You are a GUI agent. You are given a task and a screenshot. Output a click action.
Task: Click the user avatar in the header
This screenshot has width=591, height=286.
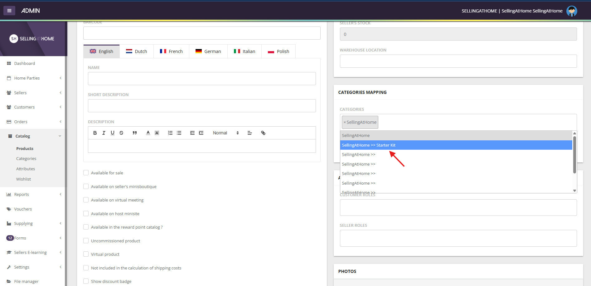[x=571, y=11]
